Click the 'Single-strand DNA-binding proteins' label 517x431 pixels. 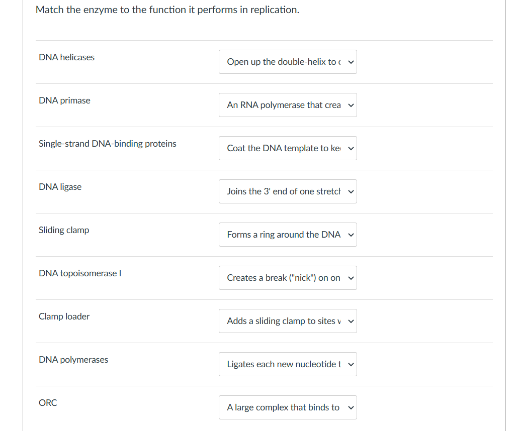(108, 144)
